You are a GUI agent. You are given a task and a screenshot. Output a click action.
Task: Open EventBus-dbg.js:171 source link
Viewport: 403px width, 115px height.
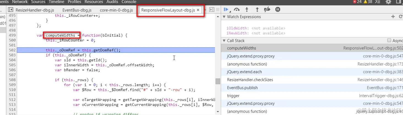pyautogui.click(x=385, y=88)
